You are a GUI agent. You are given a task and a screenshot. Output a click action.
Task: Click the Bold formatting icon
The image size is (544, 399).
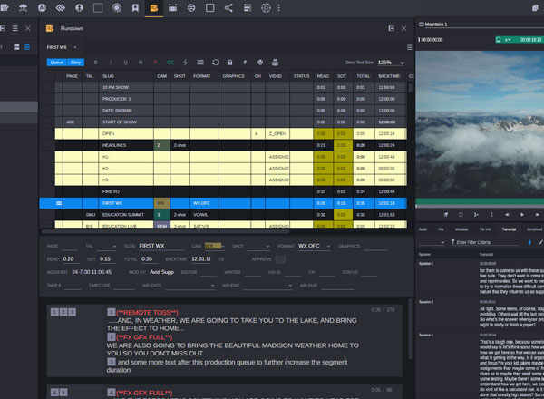(95, 63)
